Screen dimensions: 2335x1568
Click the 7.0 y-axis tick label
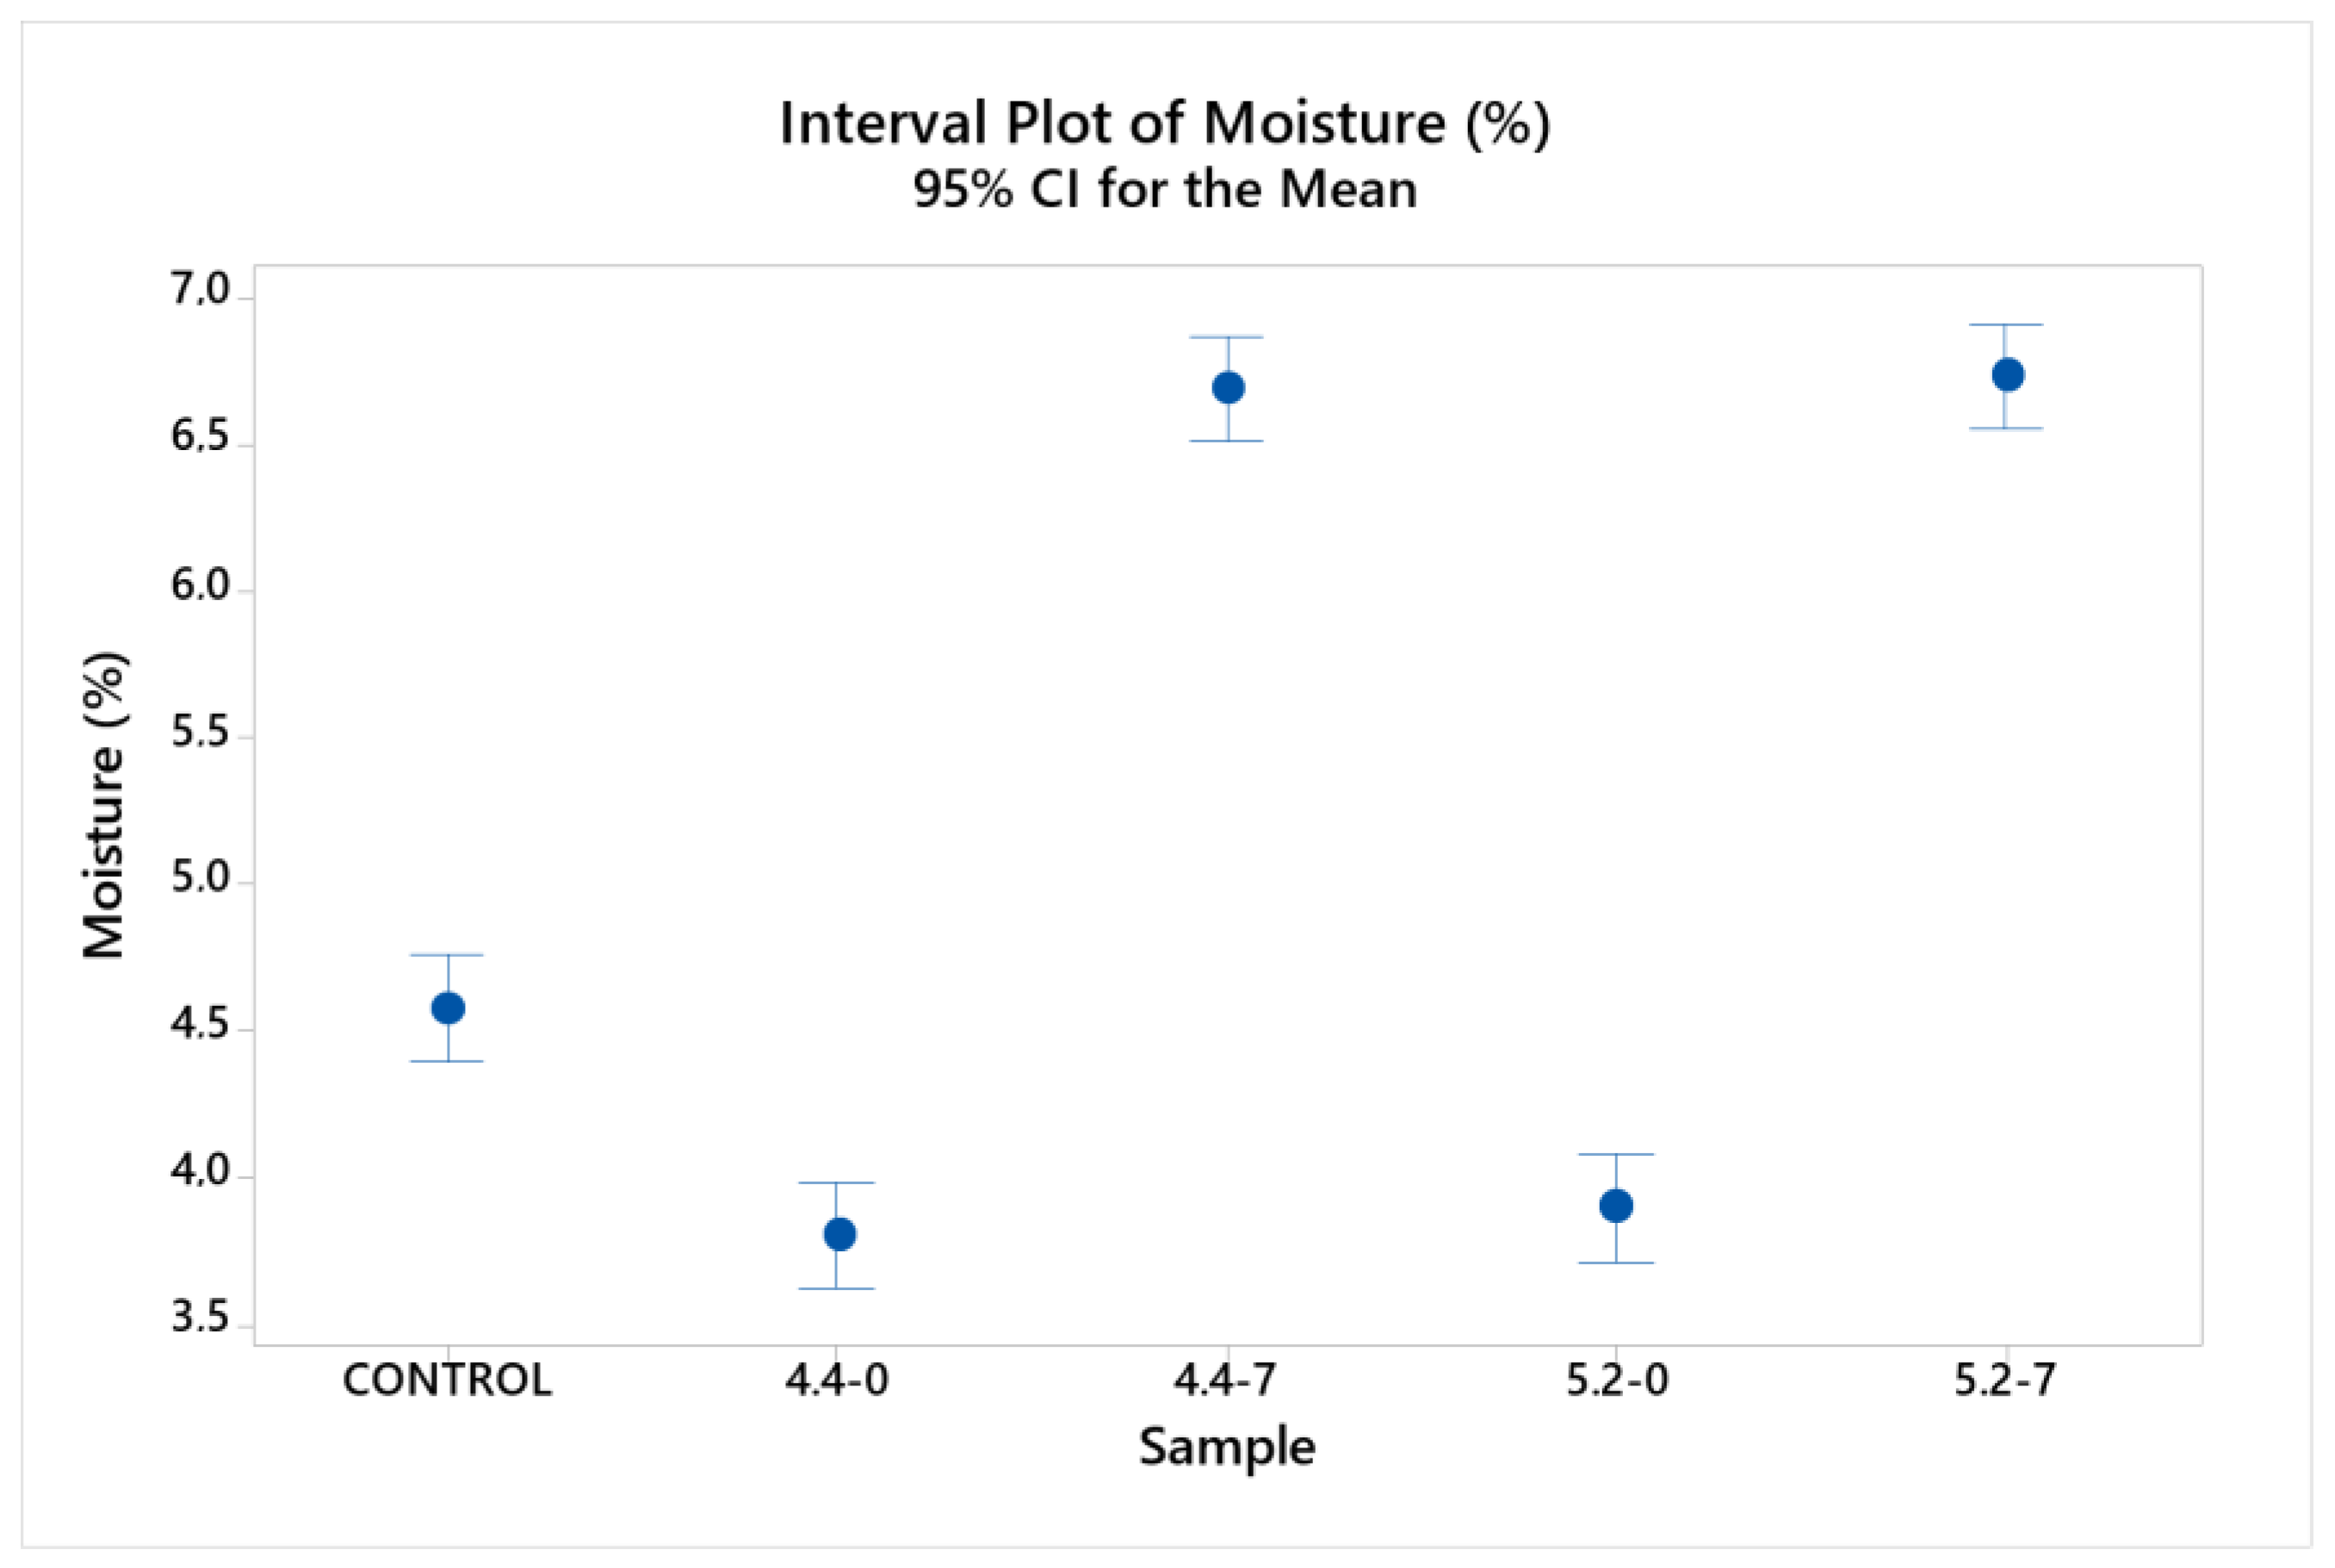[200, 290]
